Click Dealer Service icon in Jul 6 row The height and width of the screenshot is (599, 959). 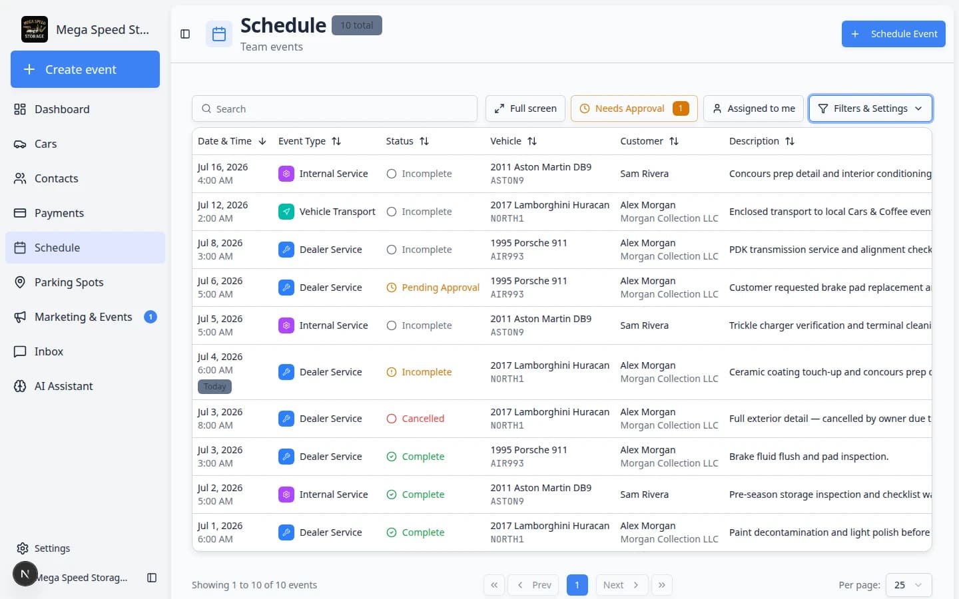(286, 288)
